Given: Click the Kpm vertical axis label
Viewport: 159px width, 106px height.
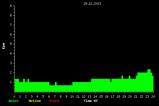Looking at the screenshot, I should pos(3,46).
